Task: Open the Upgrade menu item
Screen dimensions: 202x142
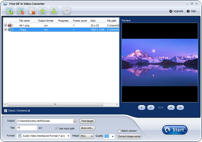Action: (x=176, y=11)
